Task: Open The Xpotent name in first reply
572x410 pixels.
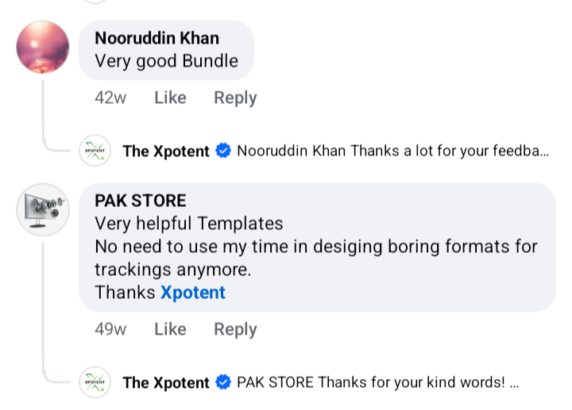Action: click(x=166, y=151)
